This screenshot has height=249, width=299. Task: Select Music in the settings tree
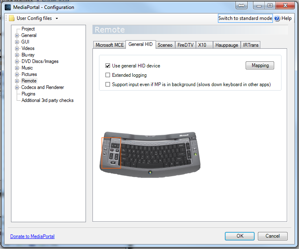tap(27, 68)
